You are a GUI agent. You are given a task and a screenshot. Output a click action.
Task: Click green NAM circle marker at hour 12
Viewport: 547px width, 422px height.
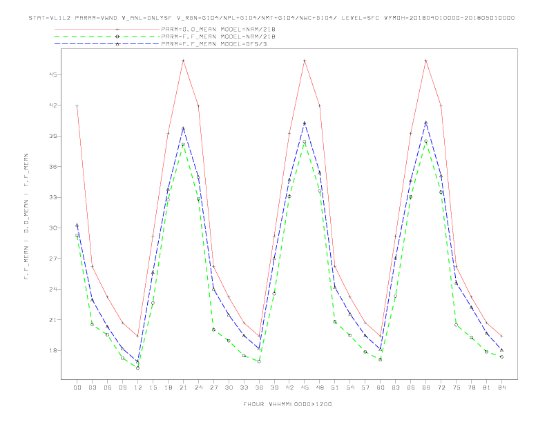coord(138,368)
